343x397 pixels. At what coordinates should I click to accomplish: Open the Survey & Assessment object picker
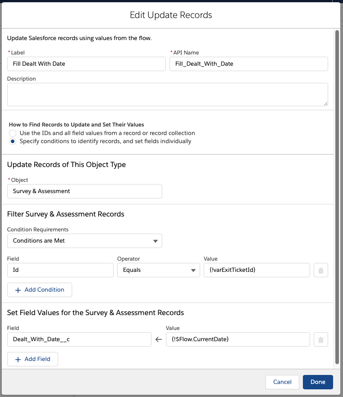85,191
